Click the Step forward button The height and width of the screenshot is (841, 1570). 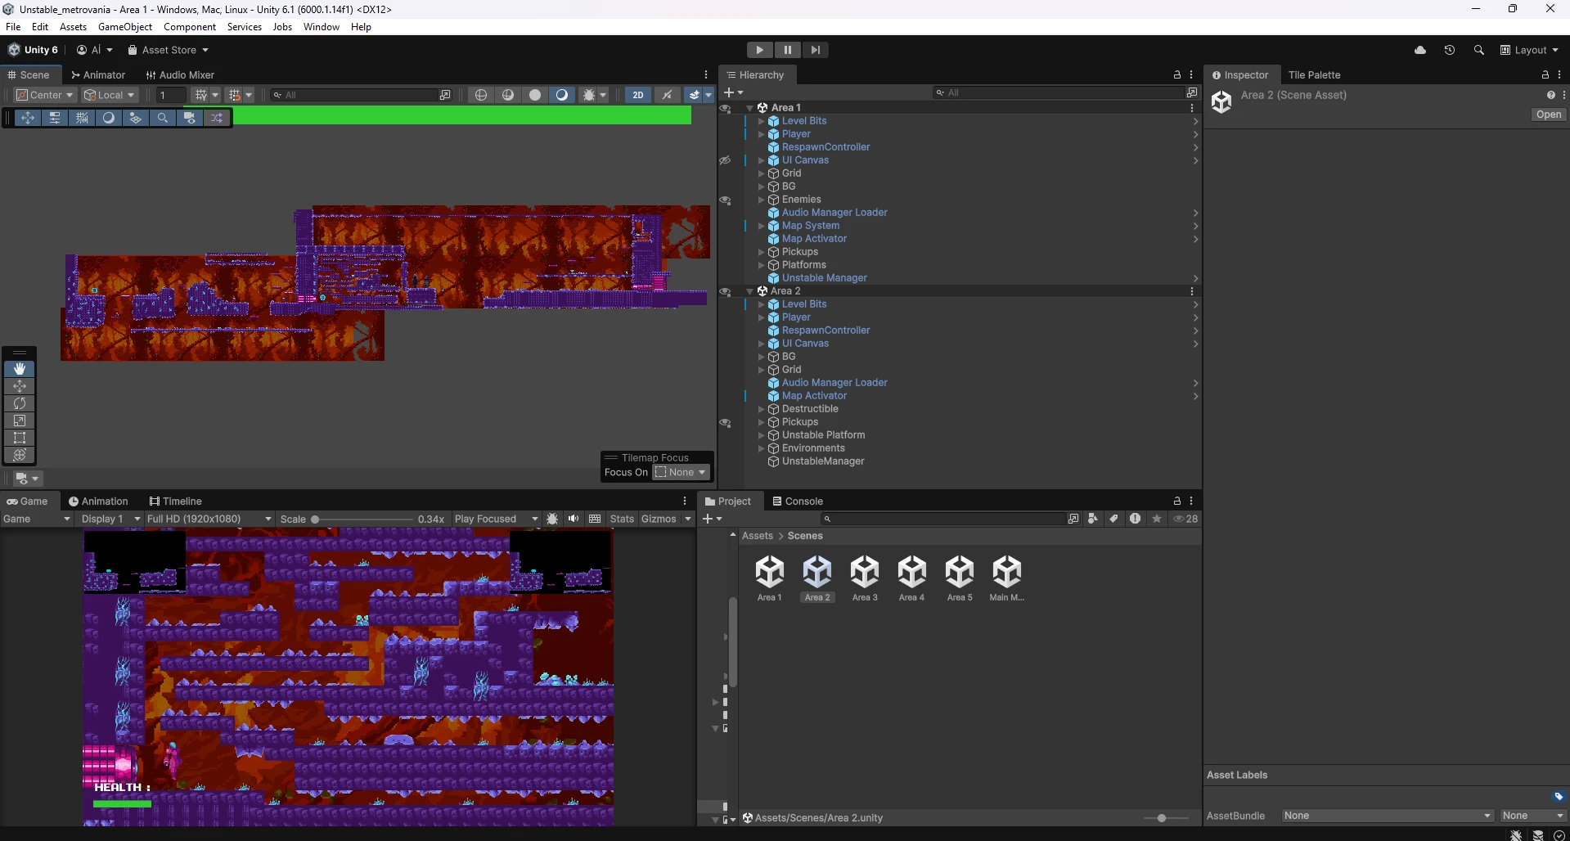pos(815,50)
